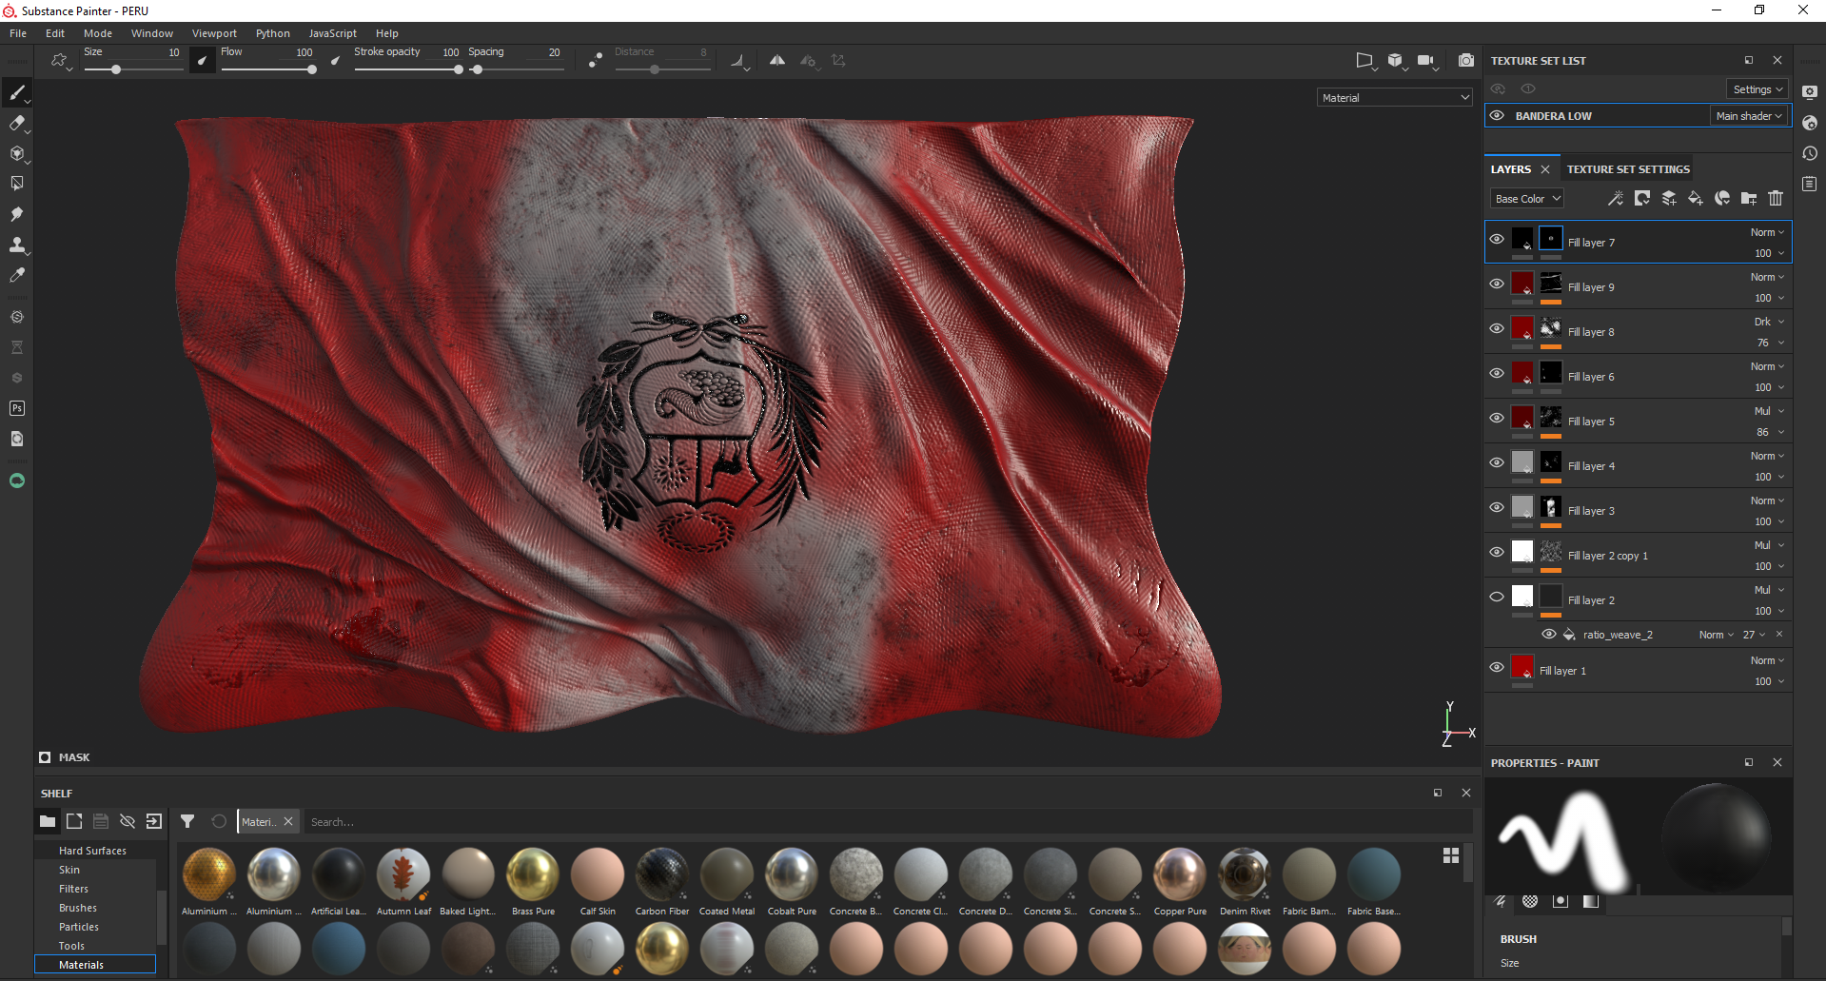Open texture set list Settings dropdown

tap(1757, 88)
